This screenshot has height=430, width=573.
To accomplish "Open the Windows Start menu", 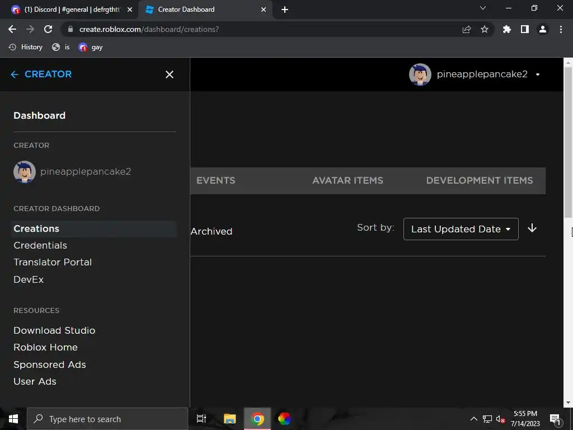I will (13, 419).
